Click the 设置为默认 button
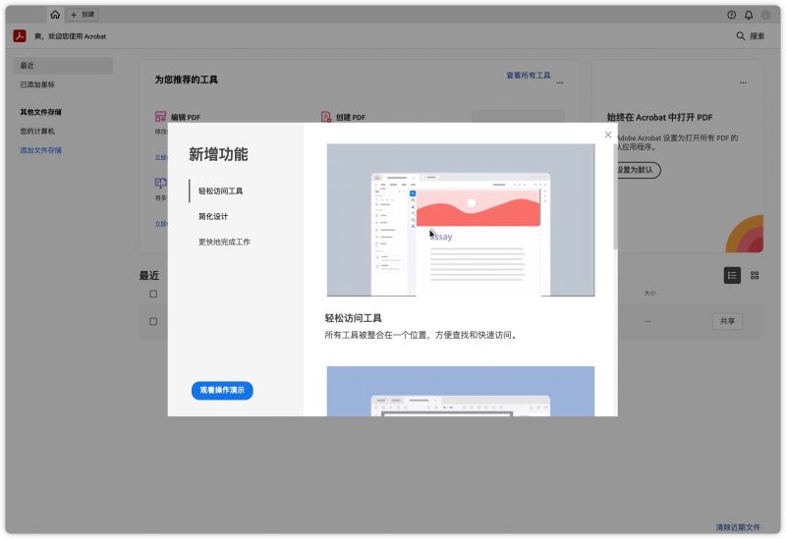The image size is (786, 539). coord(636,170)
